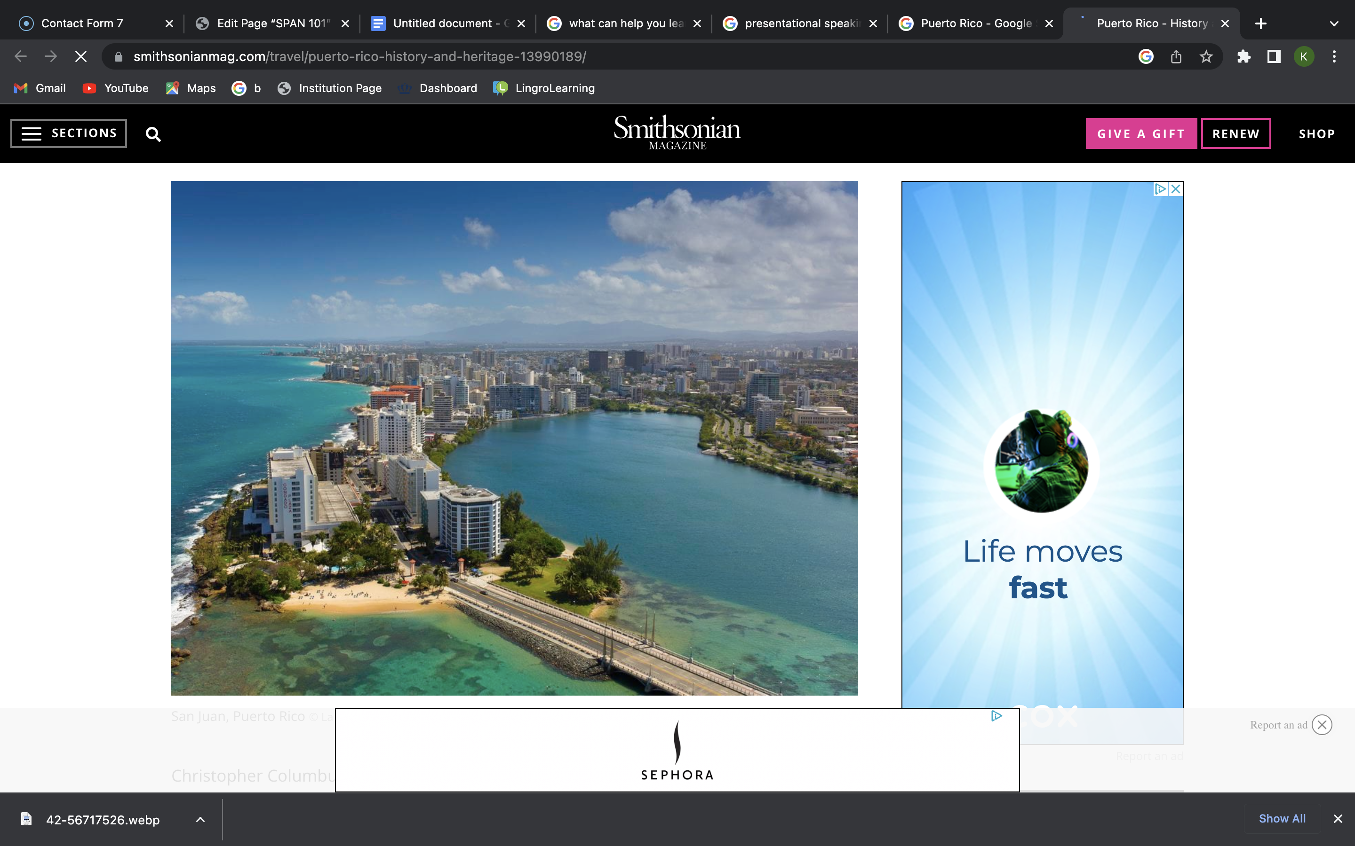Open the "presentational speaki" tab

pos(793,23)
